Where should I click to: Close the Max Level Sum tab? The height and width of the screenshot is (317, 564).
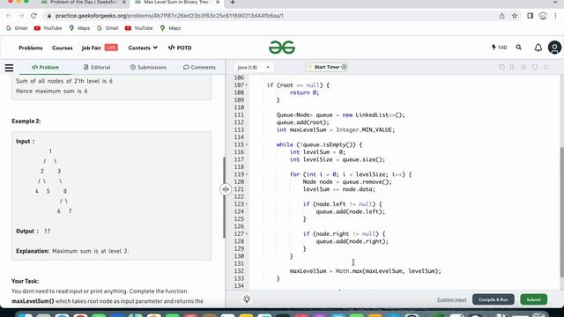(x=218, y=2)
